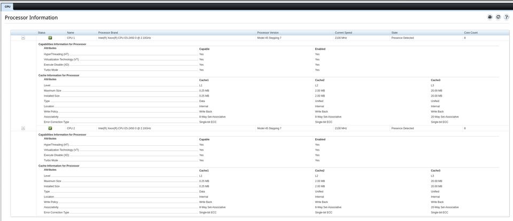Click CPU 1 'Execute Disable (XD)' attribute
Screen dimensions: 513x221
point(56,65)
